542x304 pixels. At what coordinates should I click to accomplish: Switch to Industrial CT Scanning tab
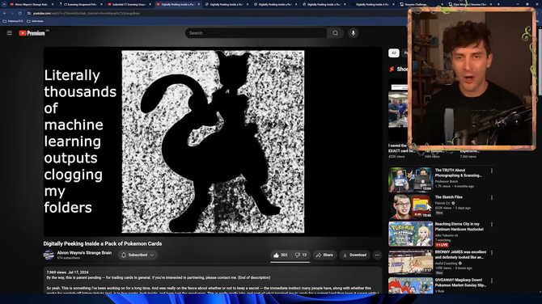(x=129, y=5)
